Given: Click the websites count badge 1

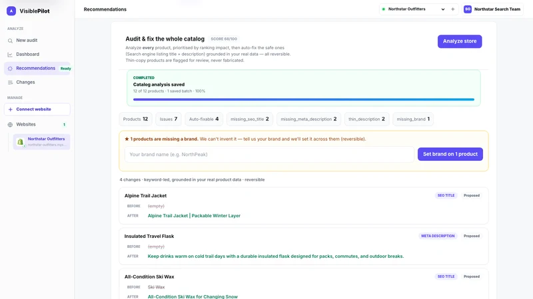Looking at the screenshot, I should [64, 125].
